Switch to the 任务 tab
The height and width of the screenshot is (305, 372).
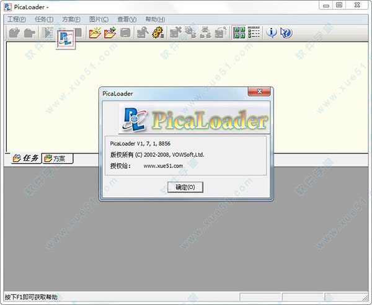[26, 158]
